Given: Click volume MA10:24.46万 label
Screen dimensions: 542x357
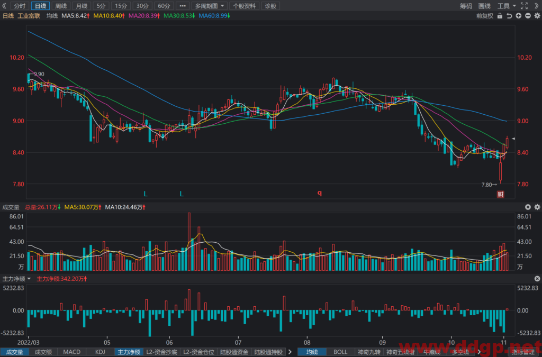Looking at the screenshot, I should pyautogui.click(x=125, y=207).
